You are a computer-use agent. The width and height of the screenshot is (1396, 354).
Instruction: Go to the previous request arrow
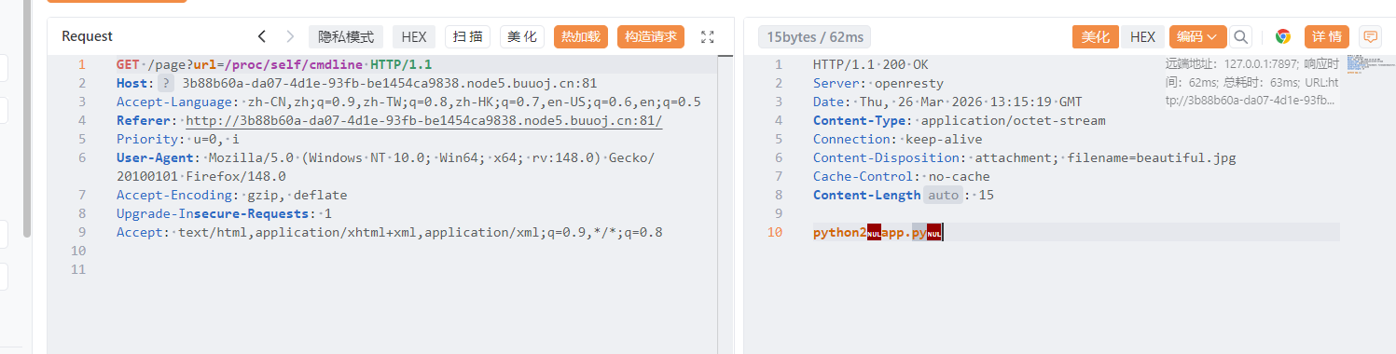(262, 36)
